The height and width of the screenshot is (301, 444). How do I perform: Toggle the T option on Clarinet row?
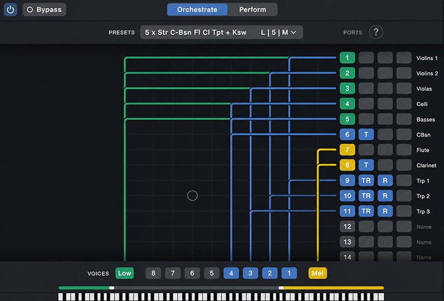(x=366, y=165)
